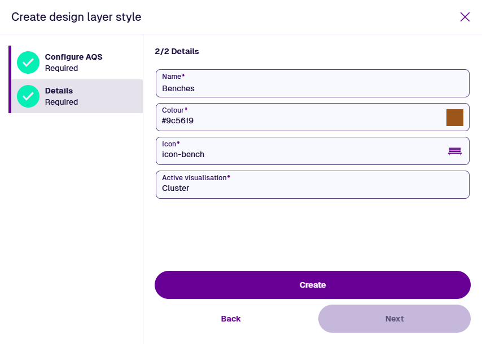
Task: Close the Create design layer style dialog
Action: point(465,17)
